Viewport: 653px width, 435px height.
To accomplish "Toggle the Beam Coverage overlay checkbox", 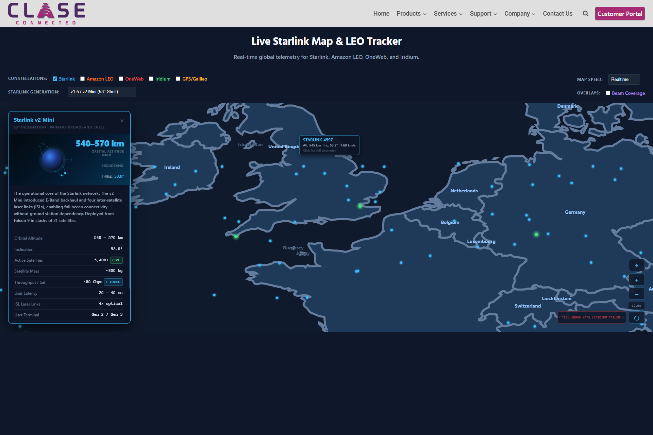I will coord(608,93).
